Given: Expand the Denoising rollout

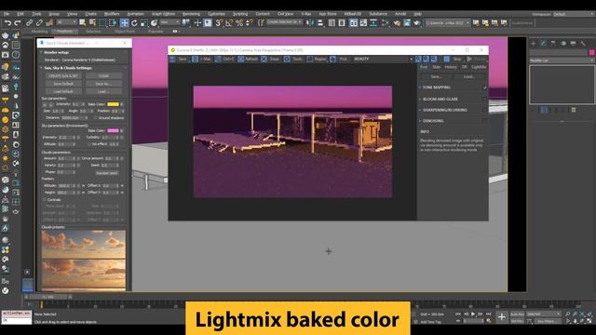Looking at the screenshot, I should [420, 121].
